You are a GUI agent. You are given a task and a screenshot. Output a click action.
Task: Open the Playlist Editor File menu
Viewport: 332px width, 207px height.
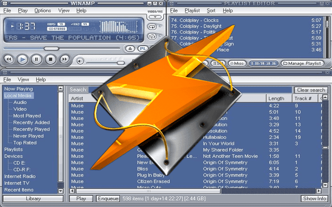(174, 10)
